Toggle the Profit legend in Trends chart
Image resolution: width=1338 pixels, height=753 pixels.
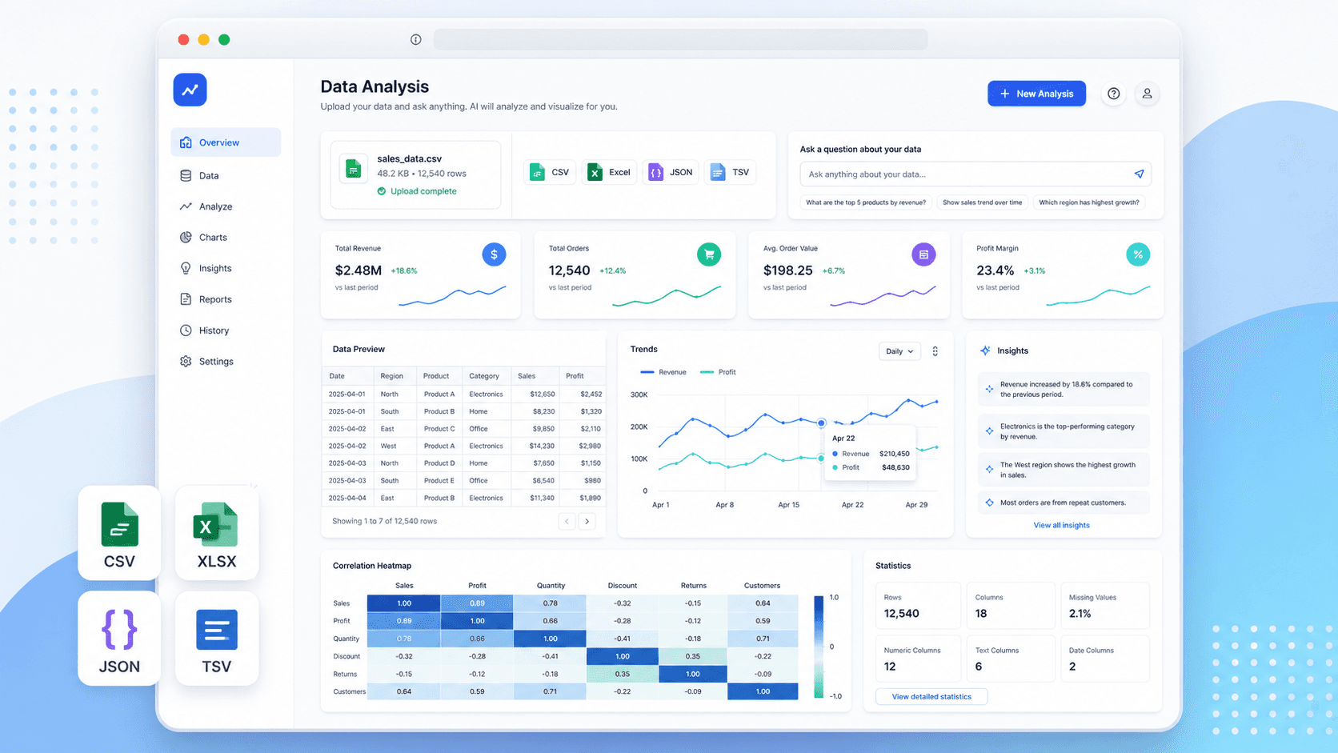click(718, 372)
